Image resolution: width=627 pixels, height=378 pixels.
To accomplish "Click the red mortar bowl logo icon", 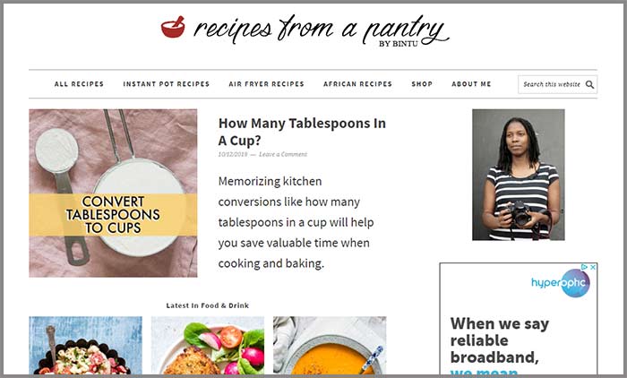I will coord(173,27).
